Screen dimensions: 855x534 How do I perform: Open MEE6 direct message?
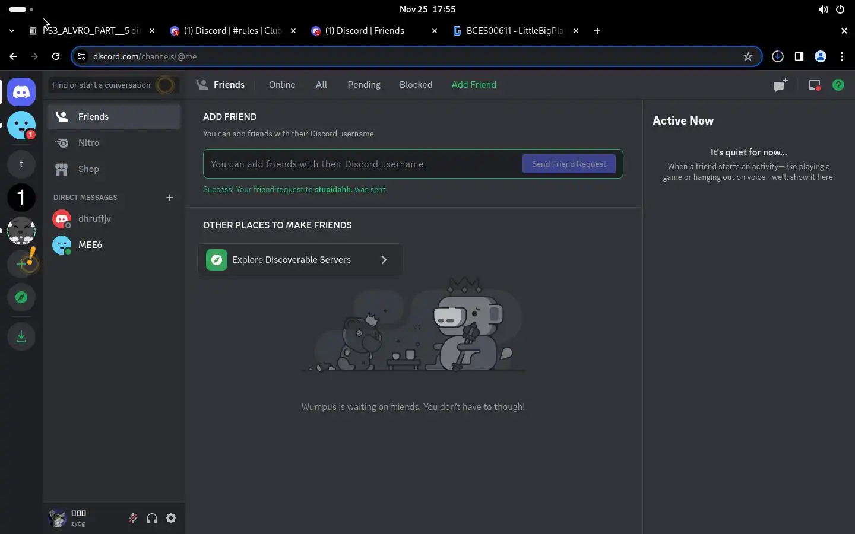tap(114, 245)
